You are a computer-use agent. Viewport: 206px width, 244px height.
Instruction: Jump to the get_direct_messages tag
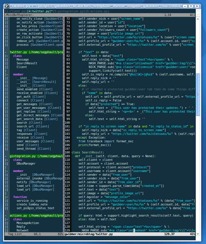33,115
